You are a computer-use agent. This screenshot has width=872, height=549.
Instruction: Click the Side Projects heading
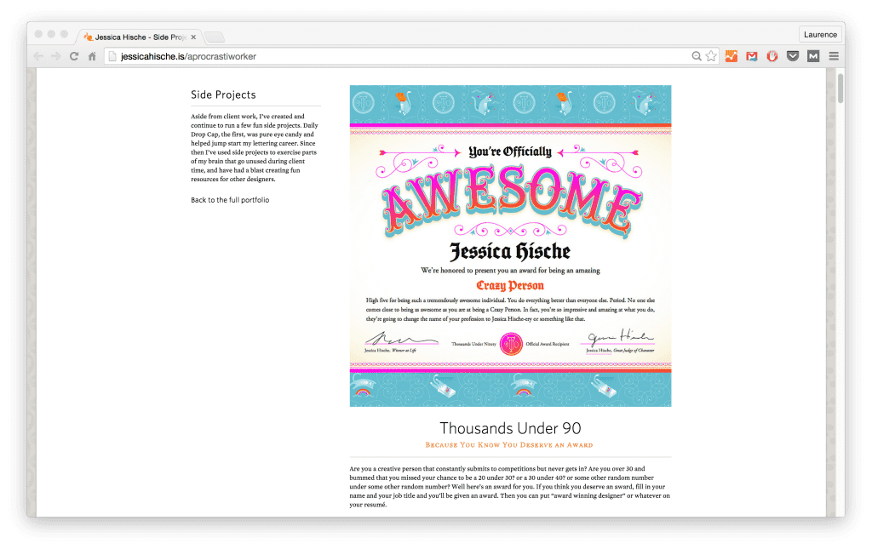223,95
